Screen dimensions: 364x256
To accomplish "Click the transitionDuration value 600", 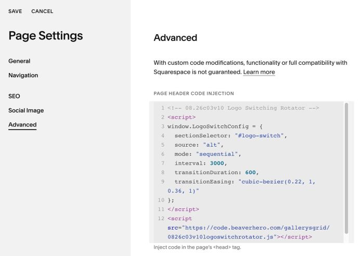I will tap(250, 173).
